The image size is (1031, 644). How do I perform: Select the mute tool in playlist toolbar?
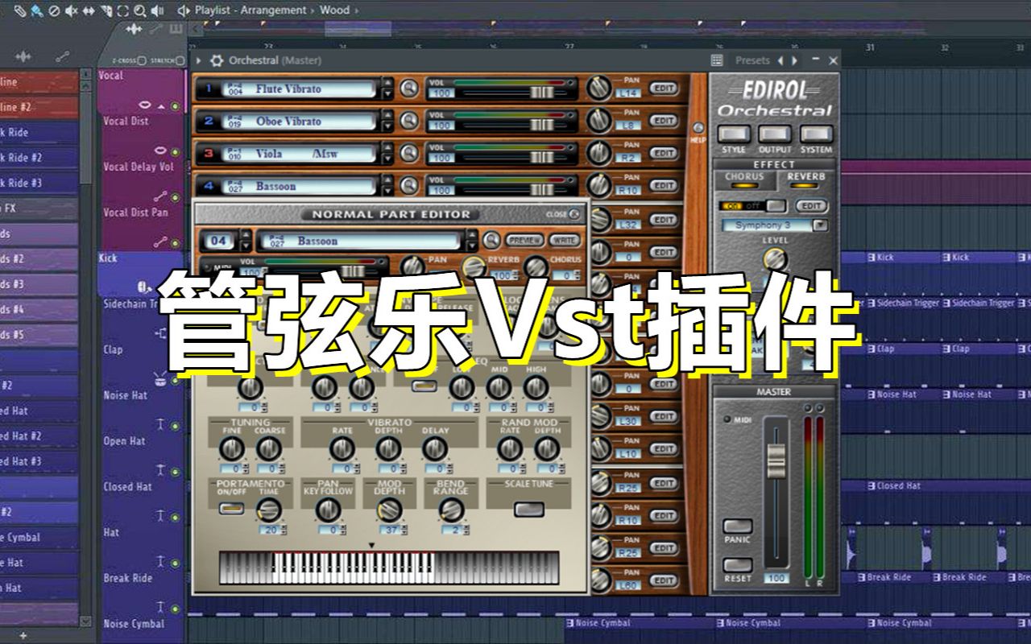(x=71, y=11)
